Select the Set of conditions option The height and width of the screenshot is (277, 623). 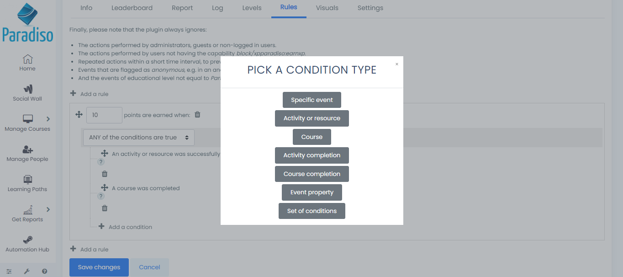[x=311, y=211]
